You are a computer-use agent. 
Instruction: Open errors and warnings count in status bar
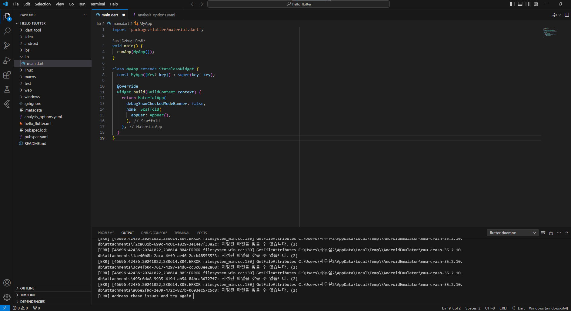click(x=20, y=308)
